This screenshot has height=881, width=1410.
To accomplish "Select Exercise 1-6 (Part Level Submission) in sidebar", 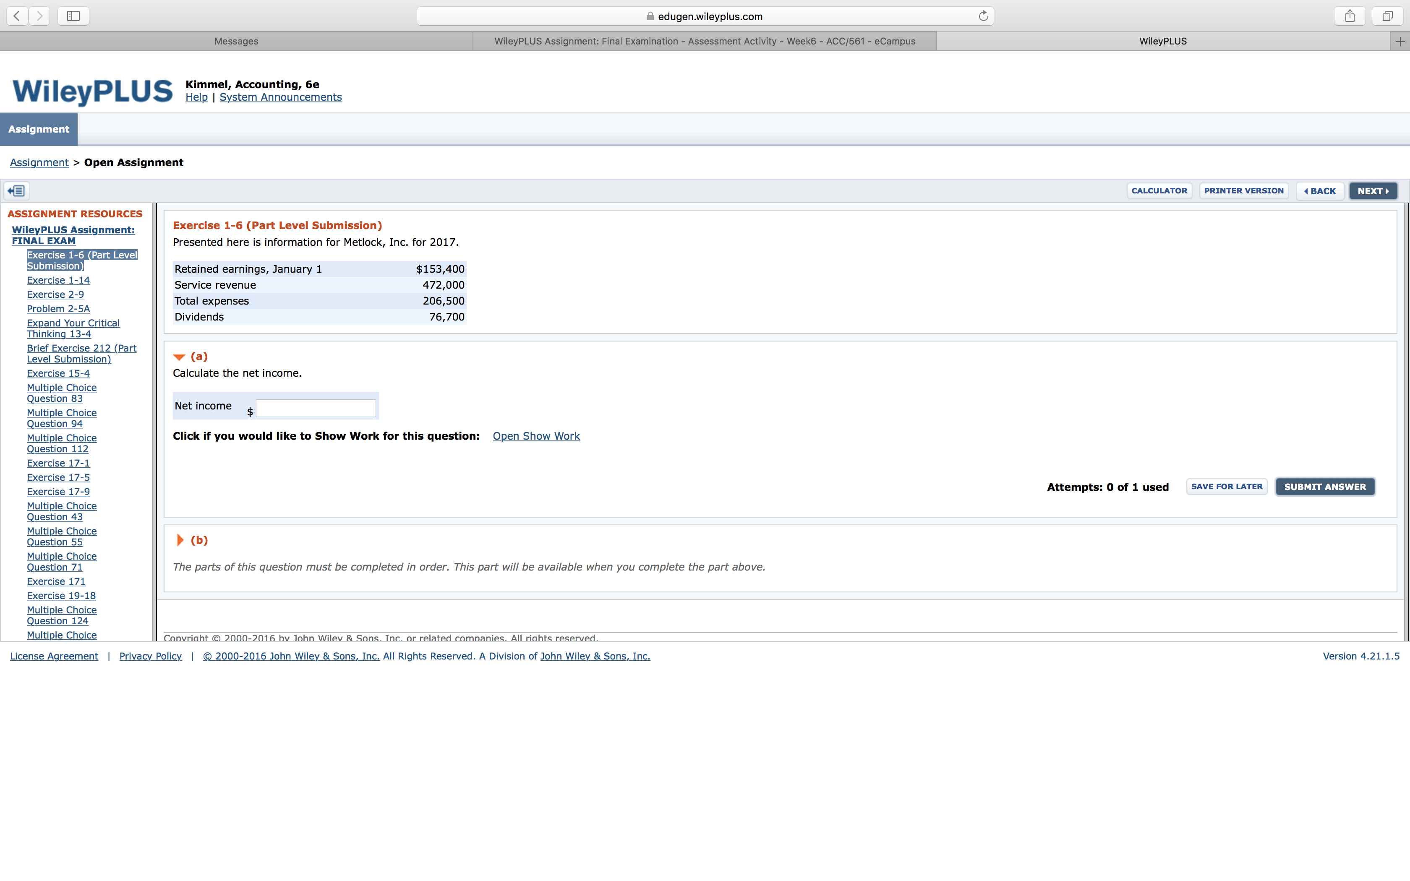I will [82, 261].
